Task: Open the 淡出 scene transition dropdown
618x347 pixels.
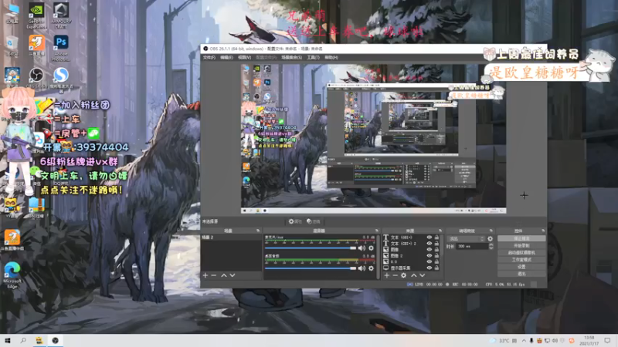Action: click(x=467, y=239)
